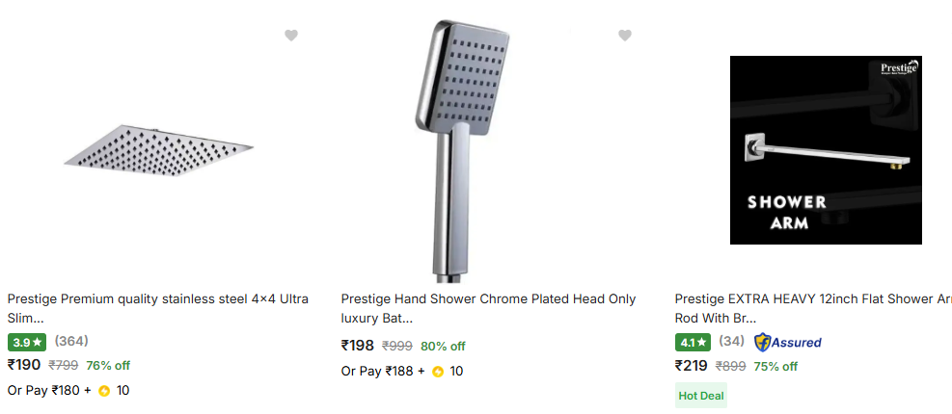Click the Hot Deal tag
Image resolution: width=952 pixels, height=414 pixels.
[x=700, y=395]
